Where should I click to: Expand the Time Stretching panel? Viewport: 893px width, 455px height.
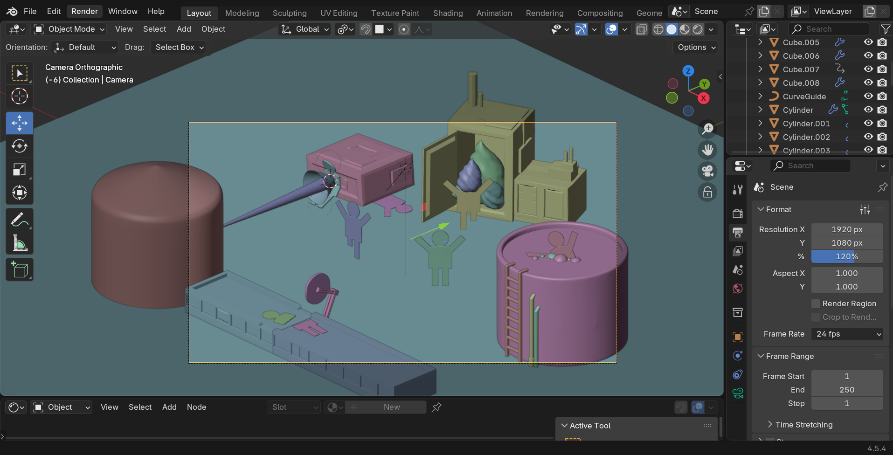pos(803,425)
